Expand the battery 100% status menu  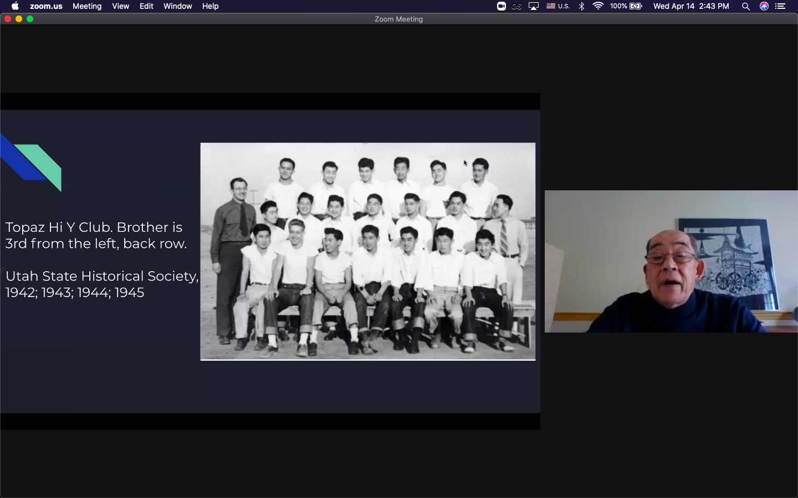pos(626,6)
